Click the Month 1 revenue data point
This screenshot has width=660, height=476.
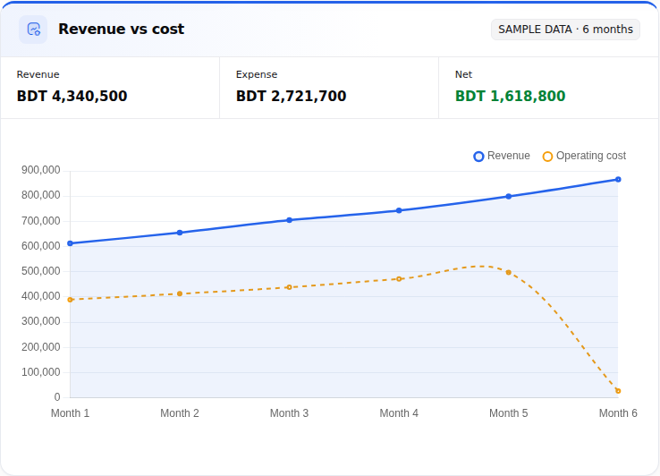click(x=71, y=243)
